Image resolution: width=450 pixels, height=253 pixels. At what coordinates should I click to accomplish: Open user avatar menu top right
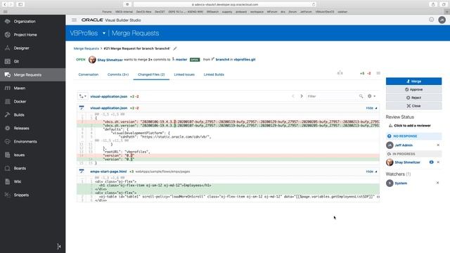tap(442, 20)
